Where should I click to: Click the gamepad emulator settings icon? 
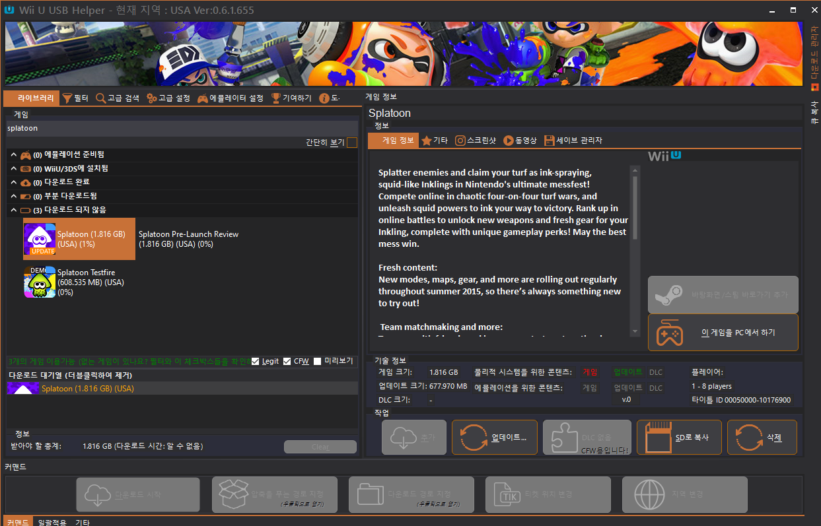click(203, 98)
